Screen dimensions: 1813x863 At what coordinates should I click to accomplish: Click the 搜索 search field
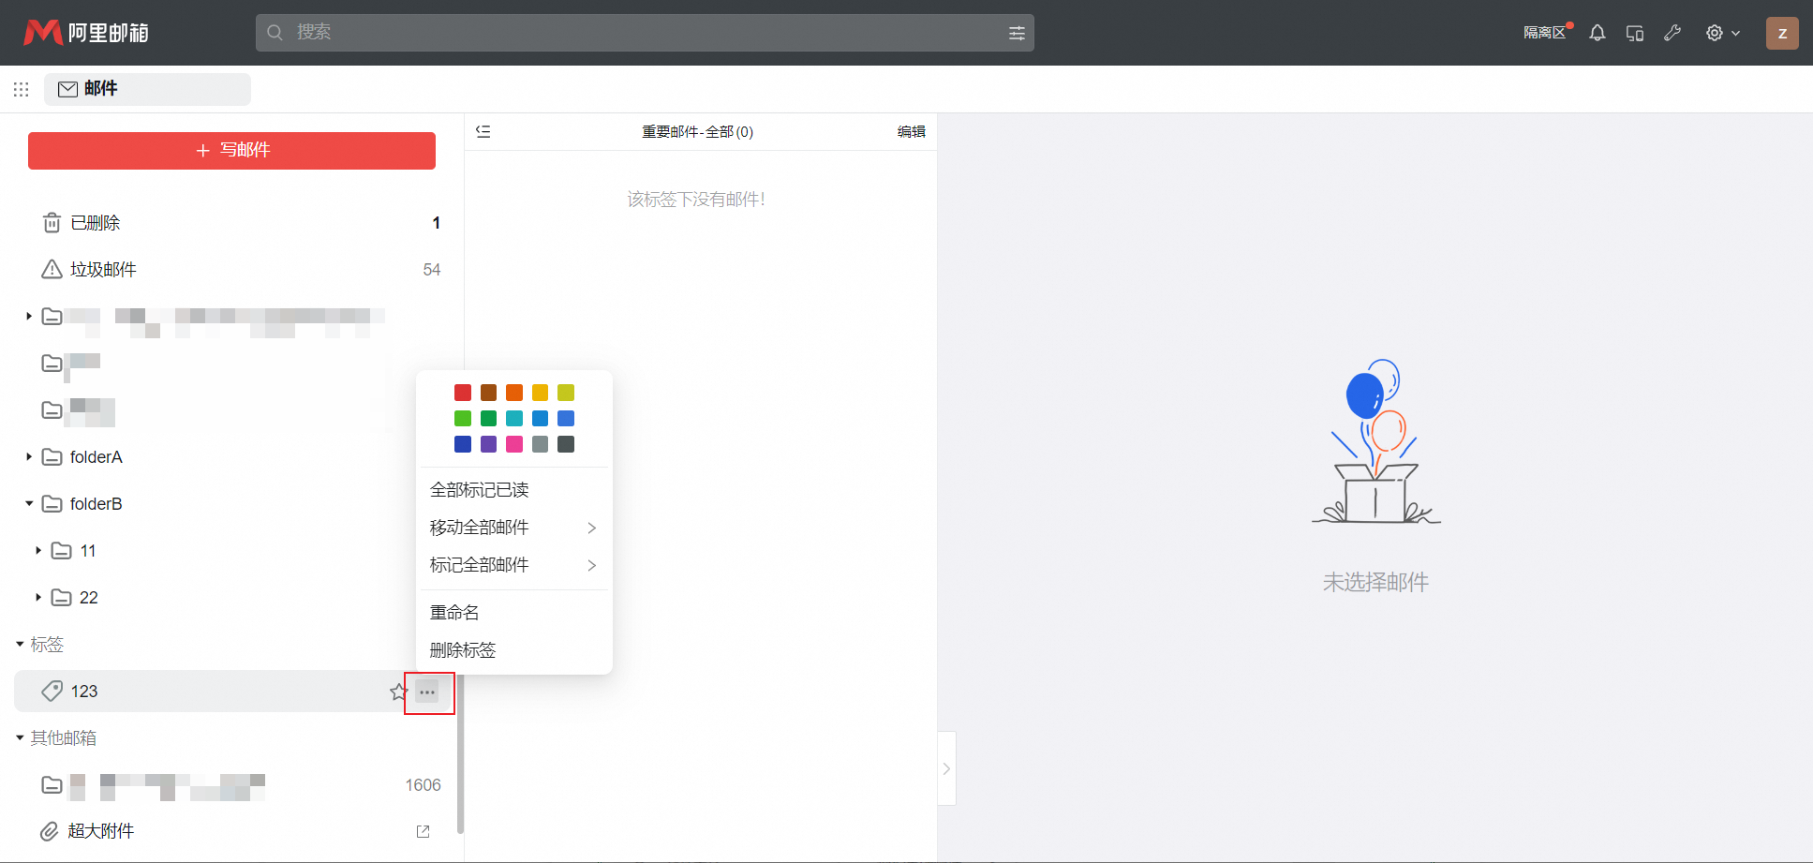[x=637, y=33]
